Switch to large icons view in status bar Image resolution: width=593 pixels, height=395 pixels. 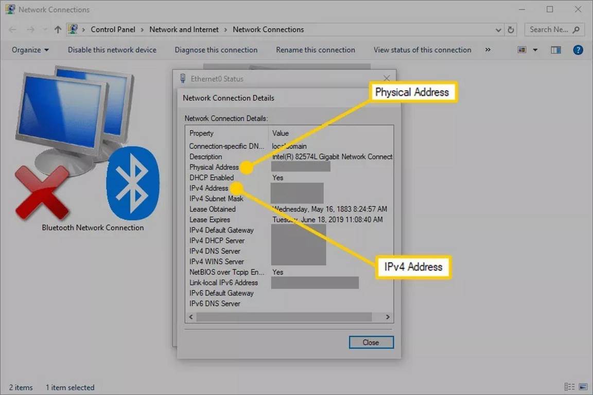pyautogui.click(x=583, y=387)
